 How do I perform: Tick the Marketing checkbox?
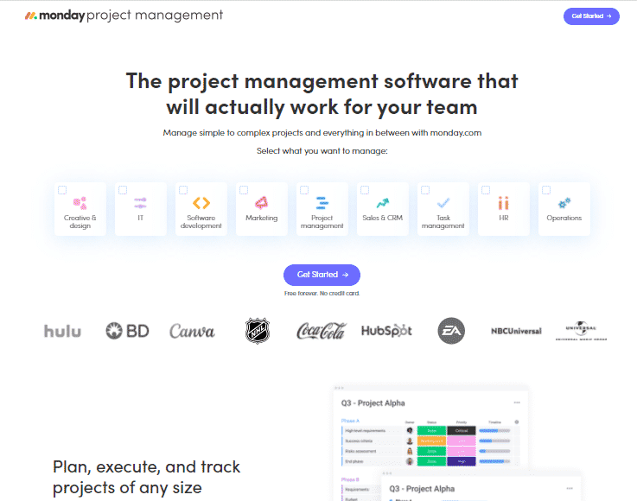(244, 190)
